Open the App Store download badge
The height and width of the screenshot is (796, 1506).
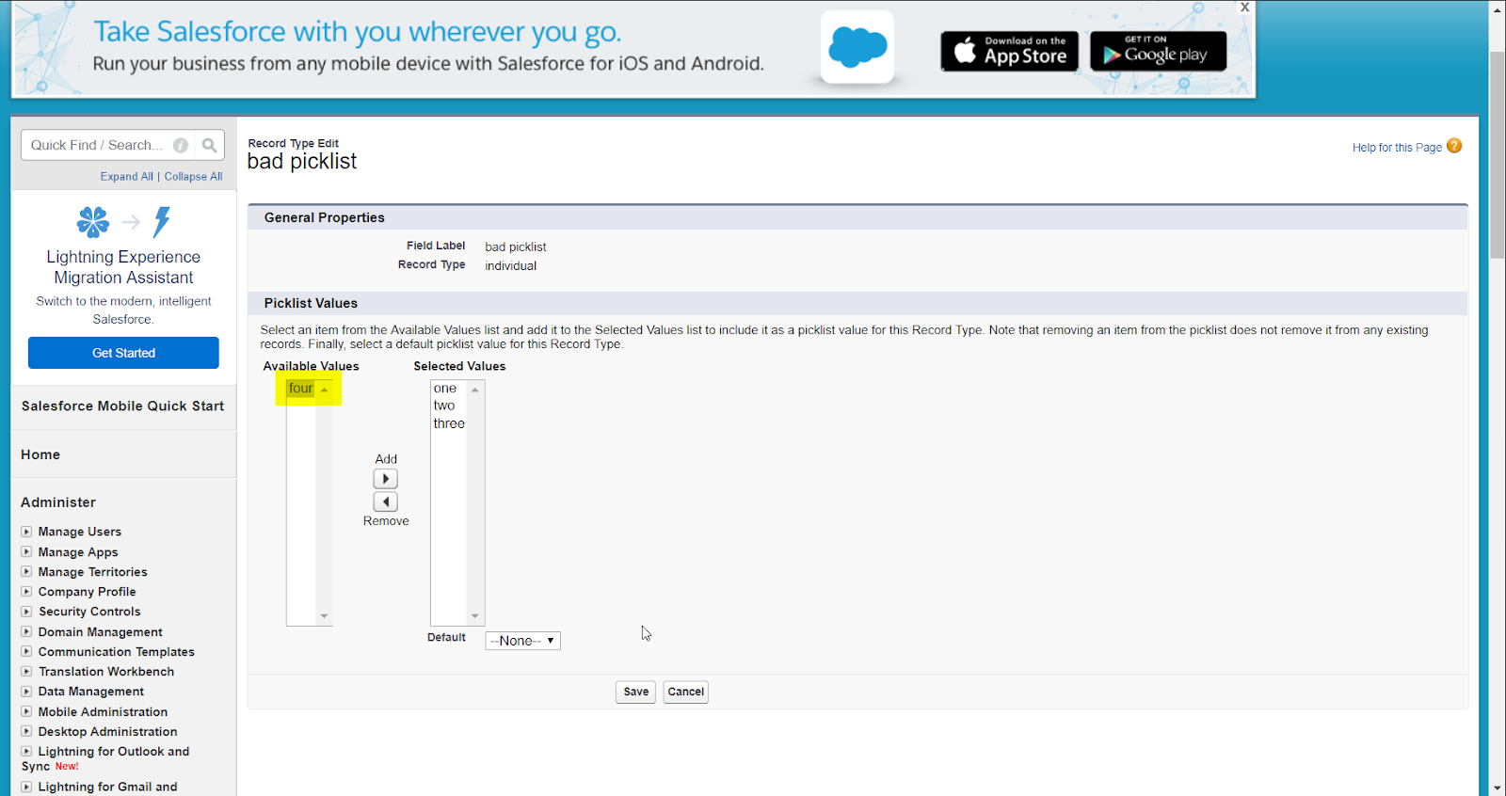tap(1009, 51)
